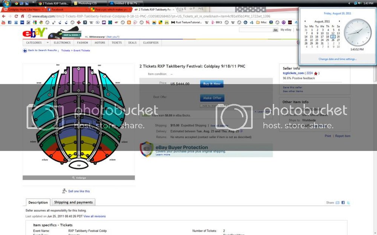Open the Electronics menu item
Screen dimensions: 377x235
click(x=62, y=43)
